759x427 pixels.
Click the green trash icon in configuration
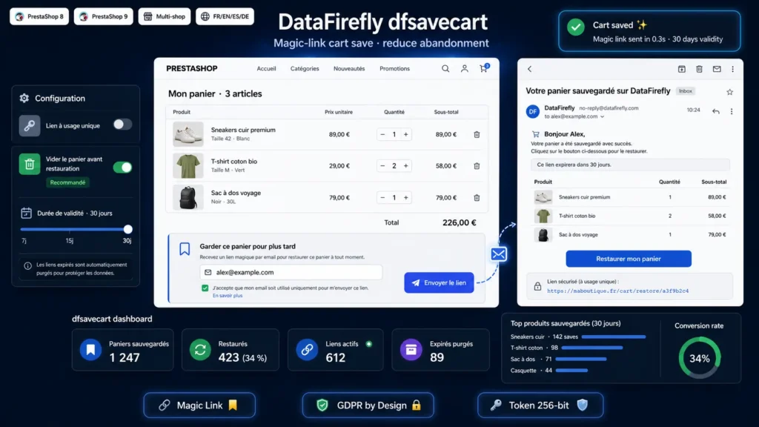pyautogui.click(x=30, y=164)
